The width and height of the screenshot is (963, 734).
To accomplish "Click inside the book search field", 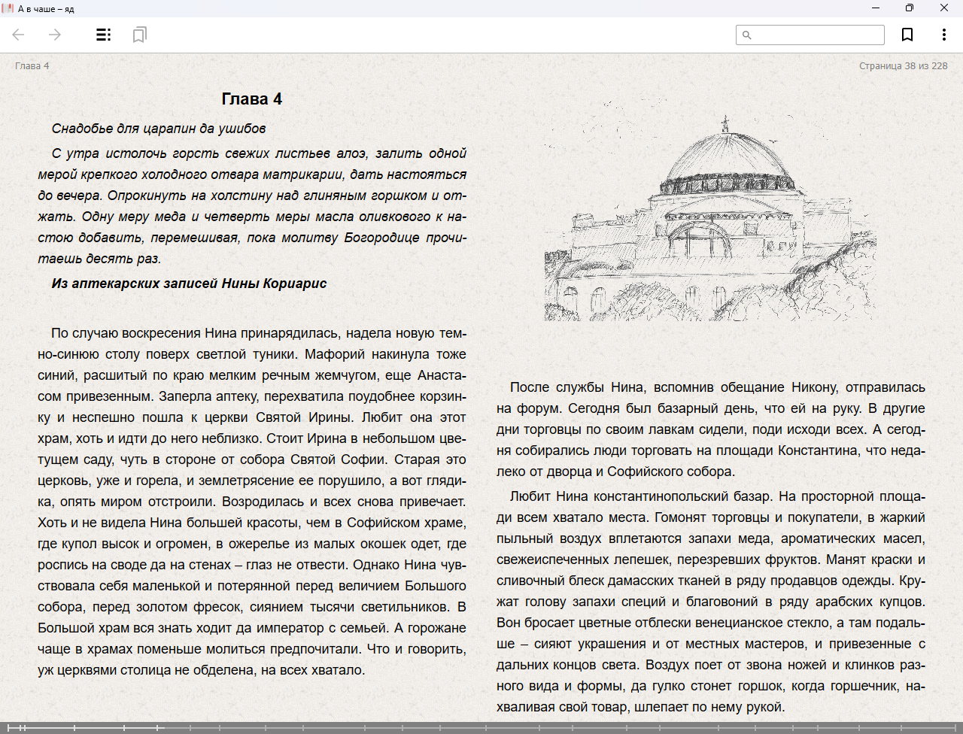I will coord(817,35).
